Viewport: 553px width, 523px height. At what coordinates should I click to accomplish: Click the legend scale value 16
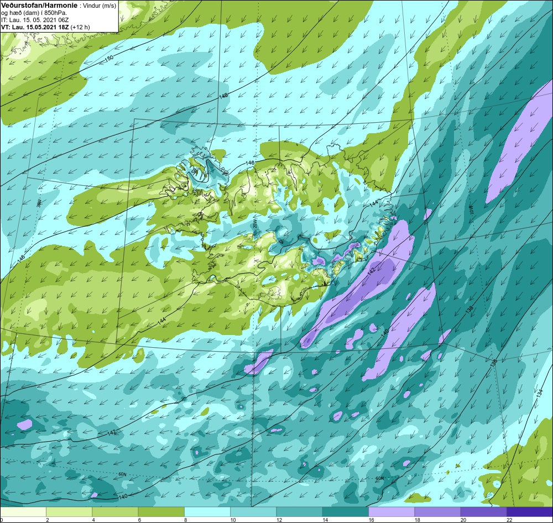(x=371, y=520)
